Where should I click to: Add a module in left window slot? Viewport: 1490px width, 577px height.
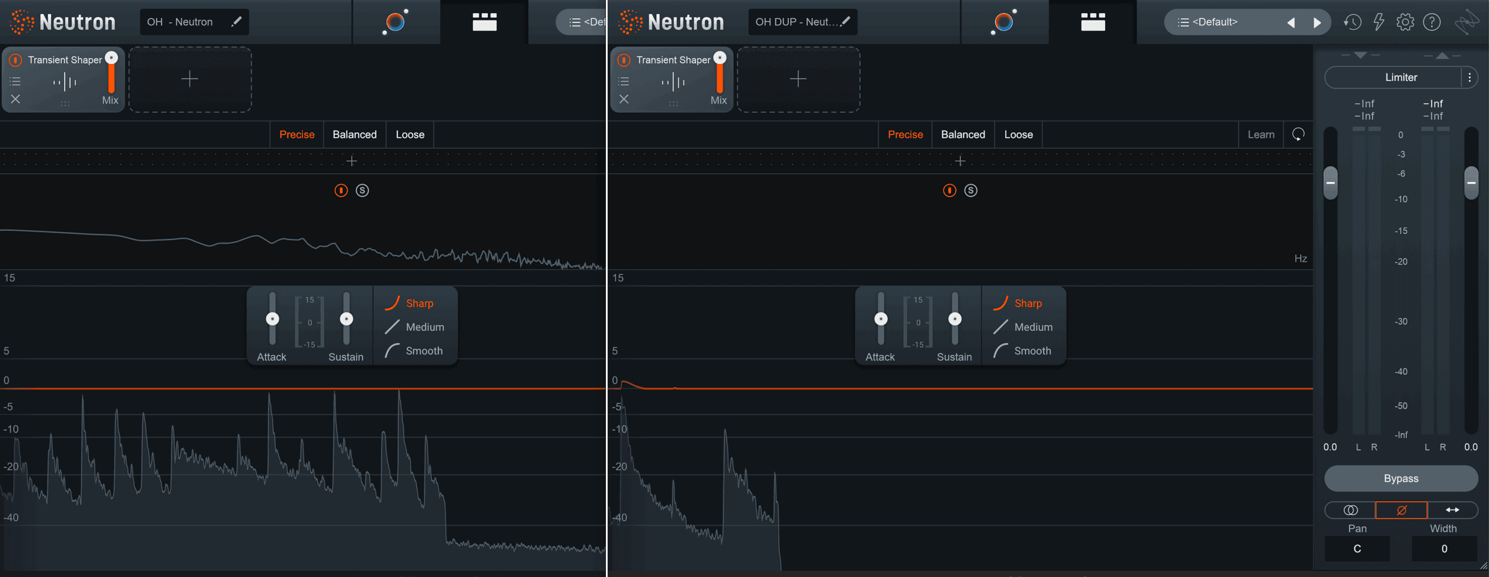(x=190, y=79)
